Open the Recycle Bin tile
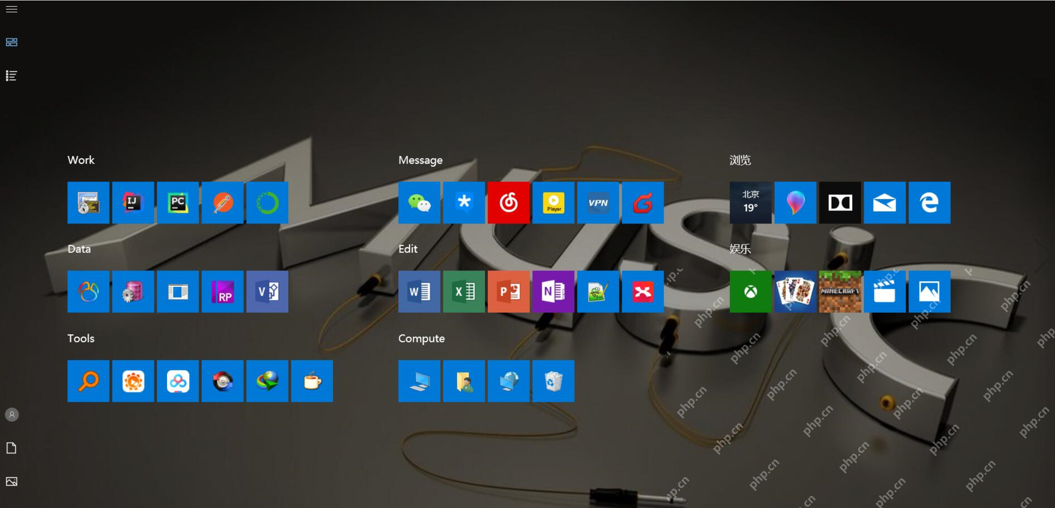 [x=554, y=381]
